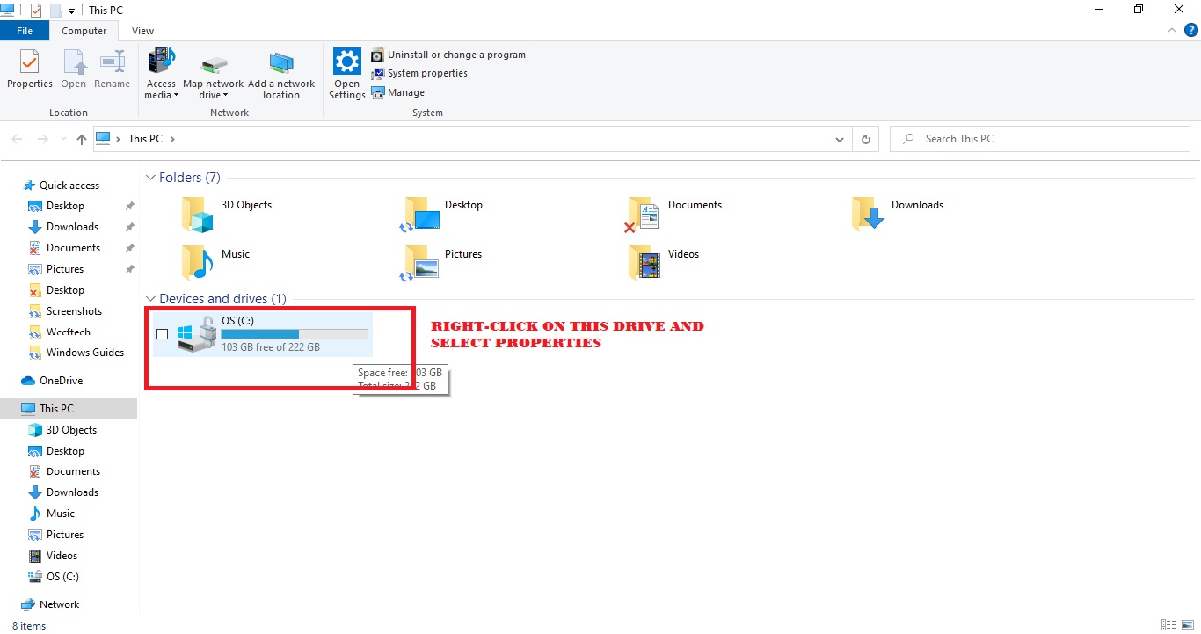Open OS (C:) in the navigation pane

coord(62,577)
